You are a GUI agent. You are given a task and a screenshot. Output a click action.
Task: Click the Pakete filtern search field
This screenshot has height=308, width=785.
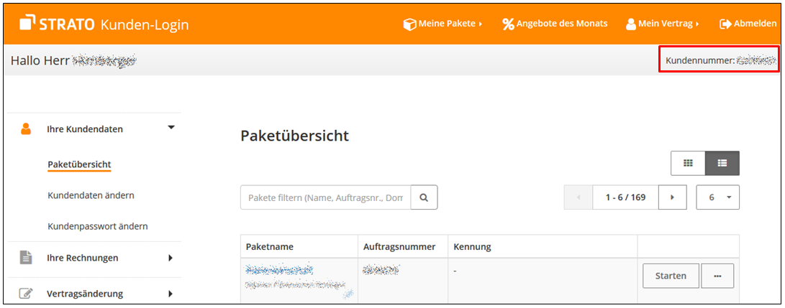pos(325,197)
